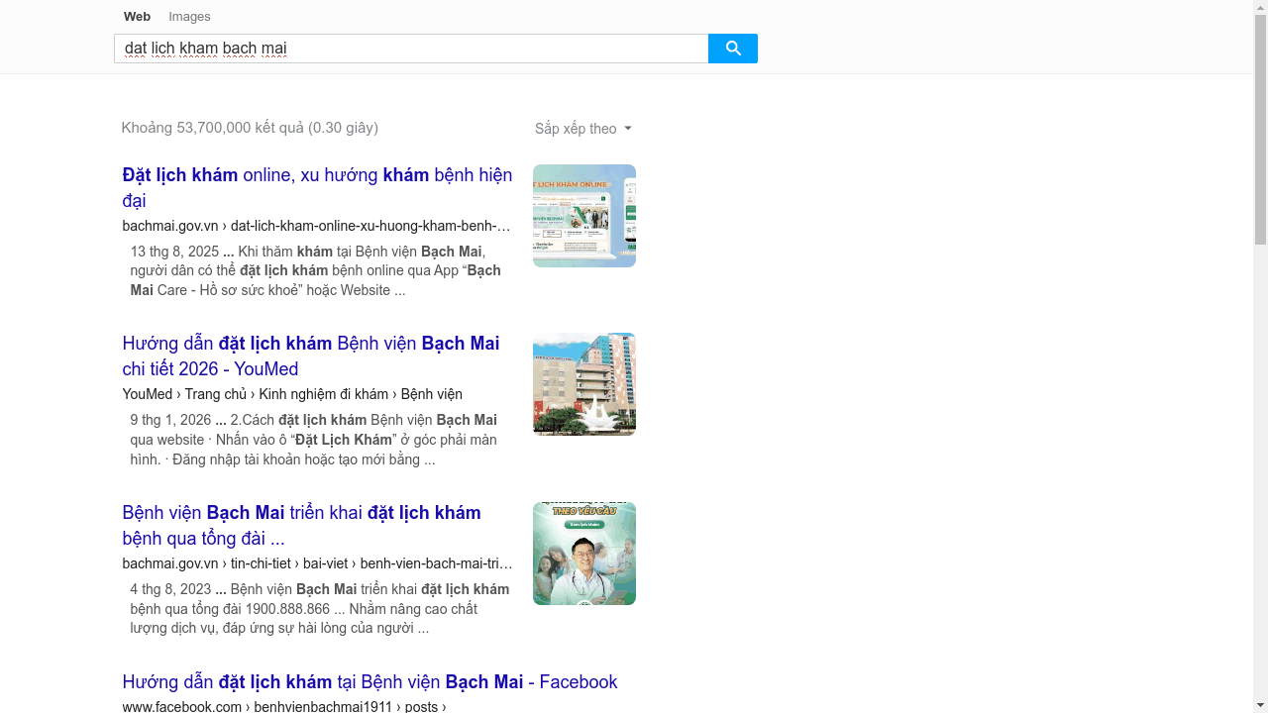This screenshot has width=1268, height=713.
Task: Click the www.facebook.com benhvienbachmai1911 URL
Action: point(284,706)
